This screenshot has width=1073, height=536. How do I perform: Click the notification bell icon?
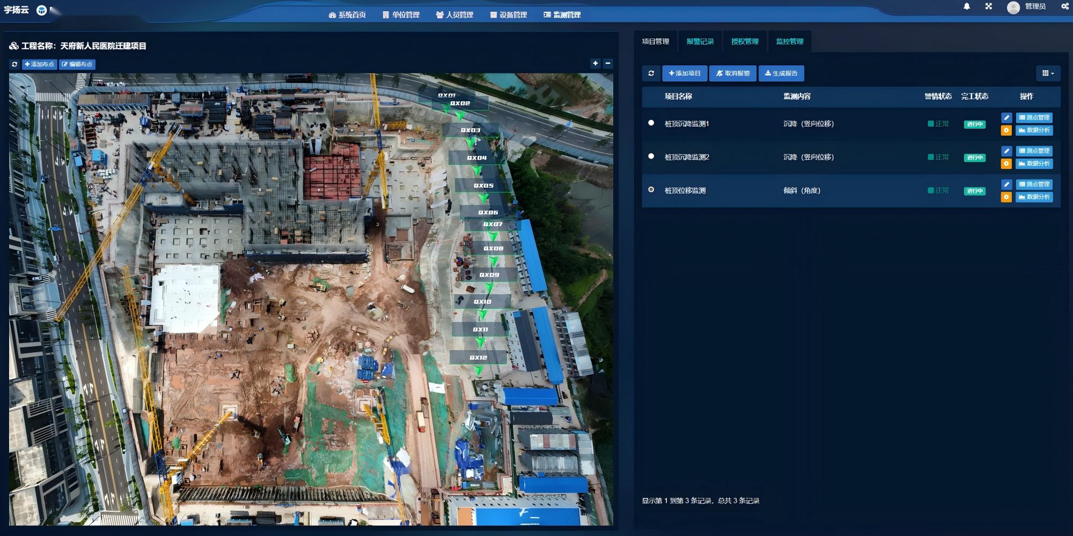[967, 6]
